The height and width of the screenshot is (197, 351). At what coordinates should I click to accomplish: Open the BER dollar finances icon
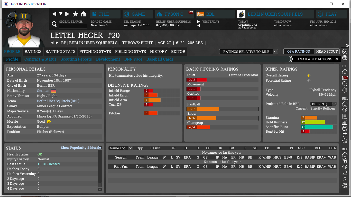click(x=345, y=179)
